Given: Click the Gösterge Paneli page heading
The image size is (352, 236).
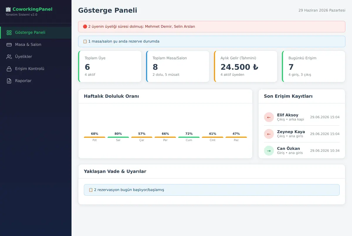Looking at the screenshot, I should pos(108,11).
